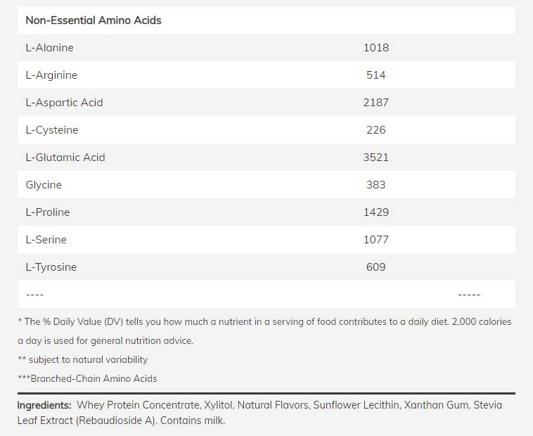
Task: Select the L-Cysteine row label
Action: click(x=52, y=130)
